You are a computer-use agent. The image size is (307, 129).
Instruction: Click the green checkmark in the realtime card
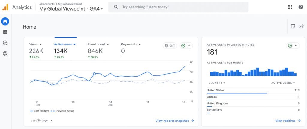click(290, 45)
